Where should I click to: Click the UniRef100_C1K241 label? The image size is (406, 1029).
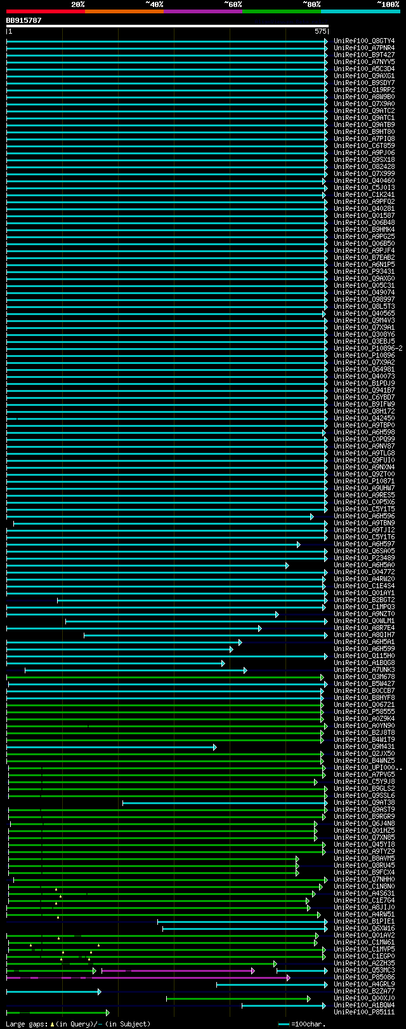364,194
